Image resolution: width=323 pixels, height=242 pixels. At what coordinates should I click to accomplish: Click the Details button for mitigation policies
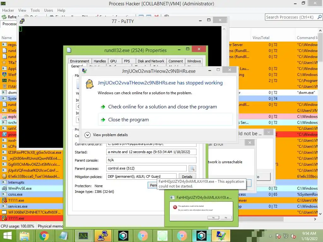pos(187,176)
